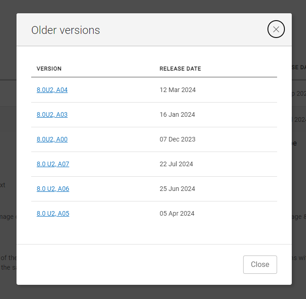Screen dimensions: 306x299
Task: Click the 05 Apr 2024 release date
Action: tap(177, 213)
